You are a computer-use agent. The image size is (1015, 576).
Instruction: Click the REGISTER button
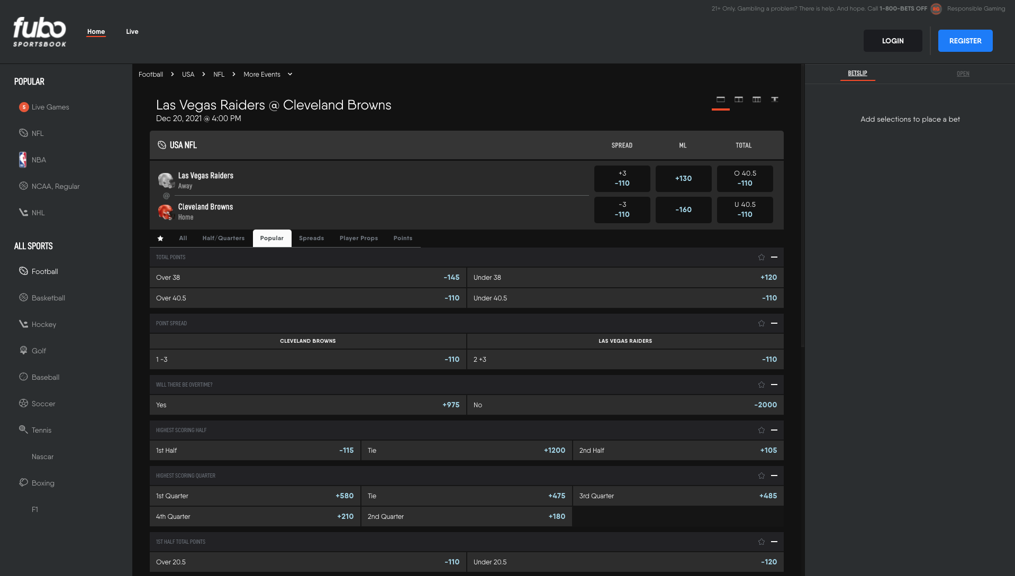click(965, 41)
